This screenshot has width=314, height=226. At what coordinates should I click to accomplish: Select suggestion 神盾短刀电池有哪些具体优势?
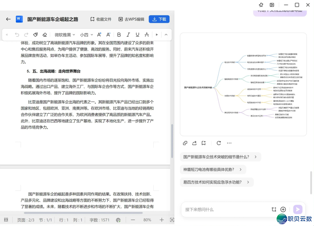click(x=213, y=170)
